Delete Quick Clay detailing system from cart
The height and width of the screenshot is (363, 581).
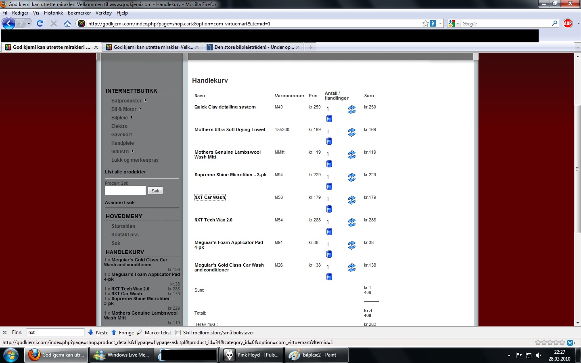329,119
